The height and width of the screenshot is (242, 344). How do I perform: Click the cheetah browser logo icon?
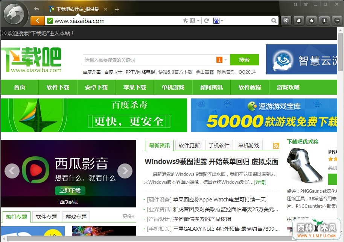point(14,14)
